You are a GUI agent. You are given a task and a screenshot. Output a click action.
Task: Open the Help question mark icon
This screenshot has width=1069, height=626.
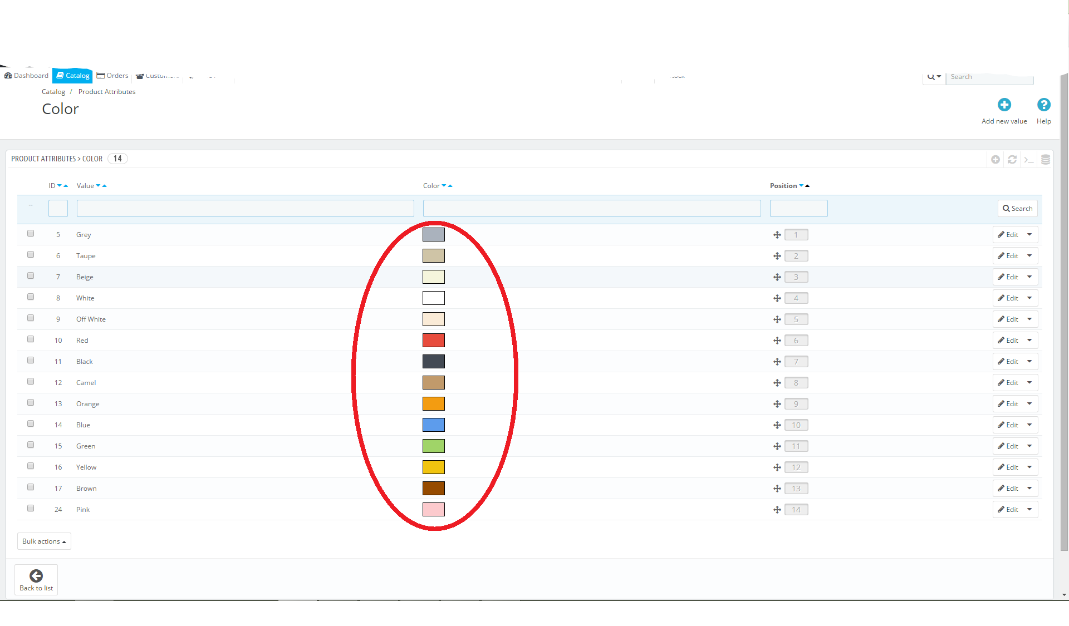(1043, 105)
